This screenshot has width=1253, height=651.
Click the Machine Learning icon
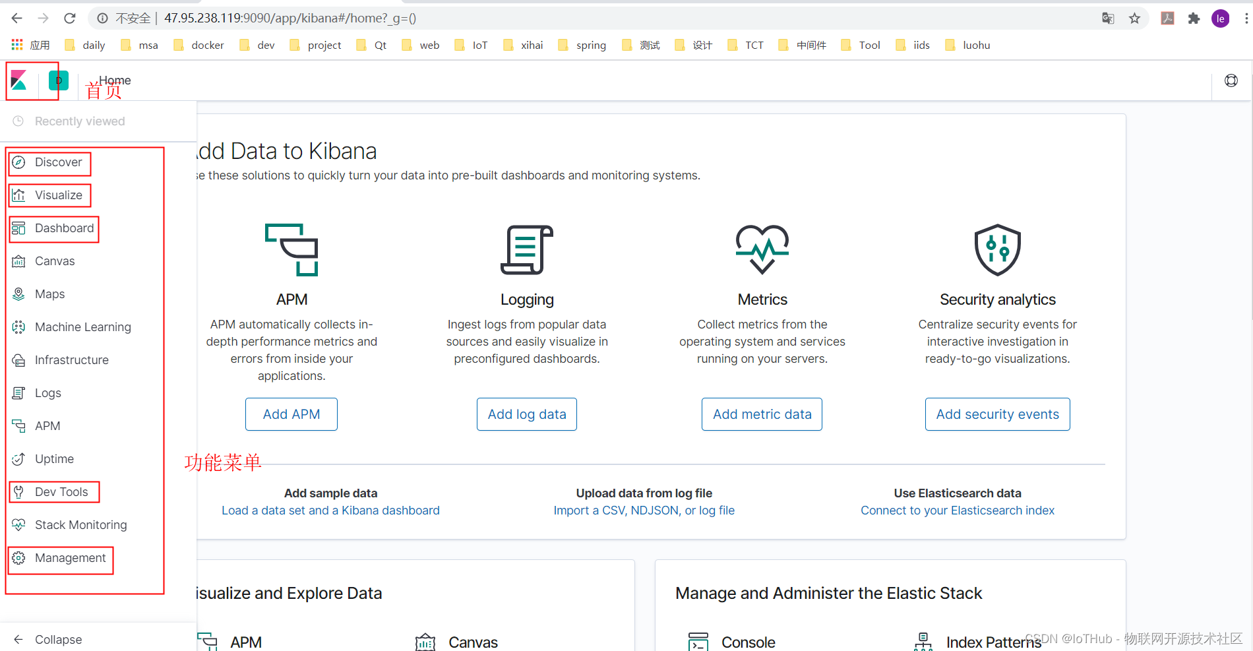click(19, 327)
